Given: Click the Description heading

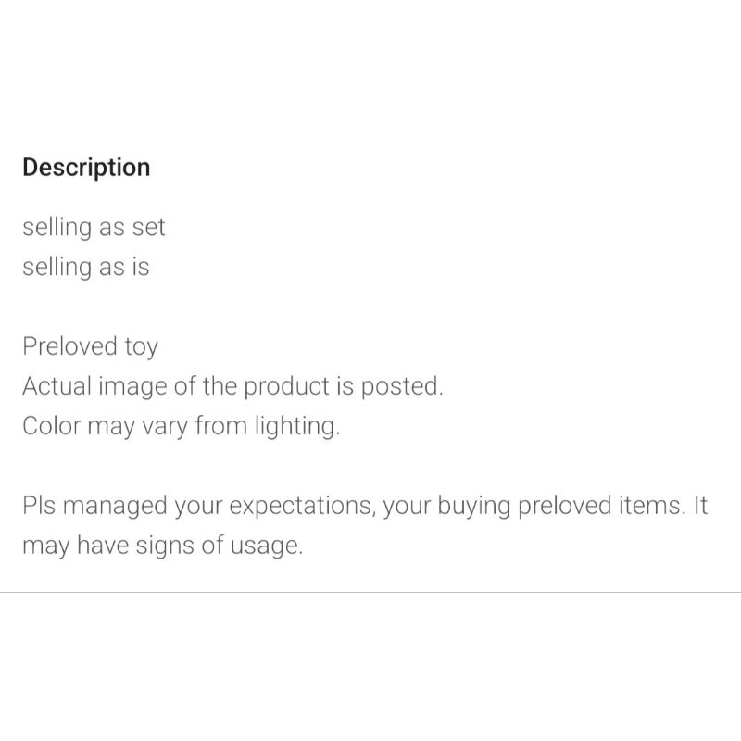Looking at the screenshot, I should (x=86, y=168).
